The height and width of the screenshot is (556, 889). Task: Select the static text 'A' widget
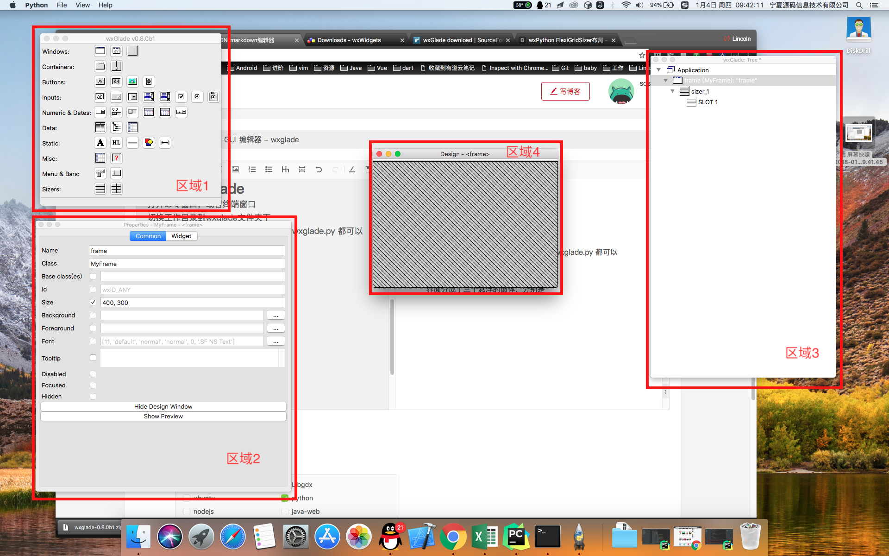tap(100, 143)
